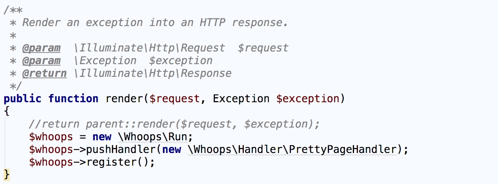Viewport: 498px width, 184px height.
Task: Click $exception variable in the docblock
Action: point(181,61)
